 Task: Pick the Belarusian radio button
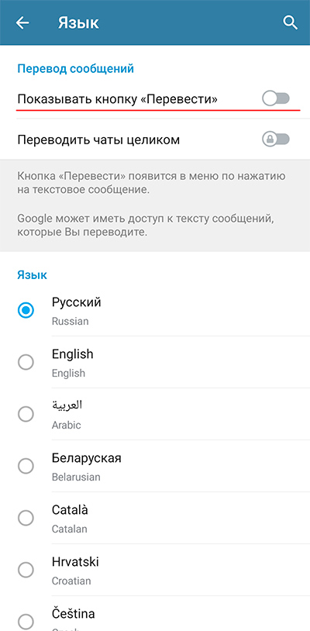(x=26, y=466)
